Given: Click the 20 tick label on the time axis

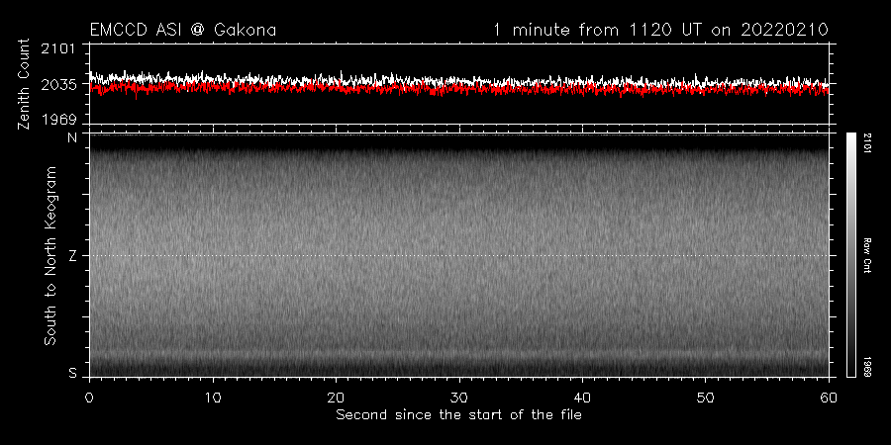Looking at the screenshot, I should (x=336, y=397).
